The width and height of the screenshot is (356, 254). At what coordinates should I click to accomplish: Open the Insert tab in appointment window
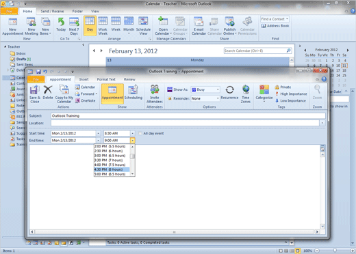tap(84, 79)
